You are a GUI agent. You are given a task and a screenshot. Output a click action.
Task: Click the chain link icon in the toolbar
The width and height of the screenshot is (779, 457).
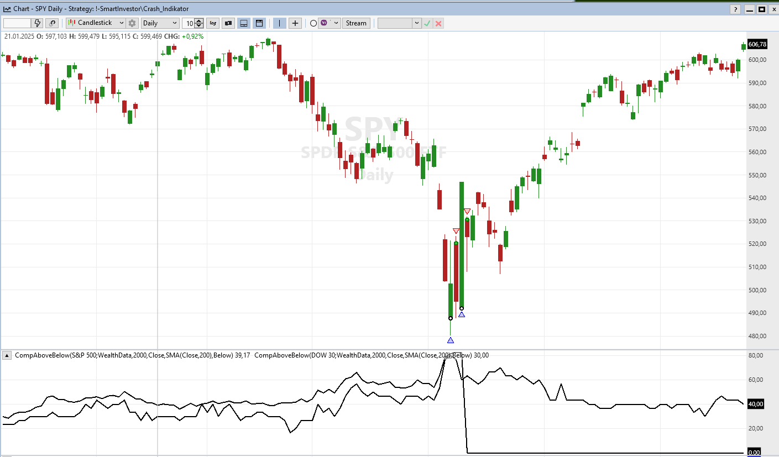pos(52,23)
